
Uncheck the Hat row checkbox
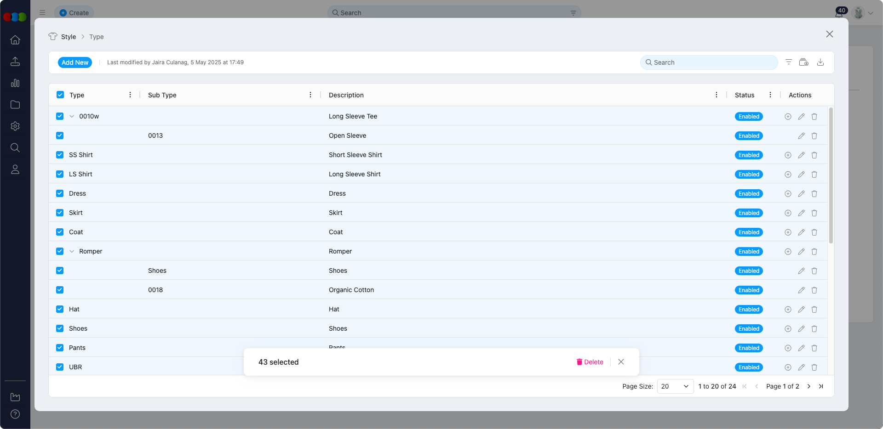click(60, 309)
